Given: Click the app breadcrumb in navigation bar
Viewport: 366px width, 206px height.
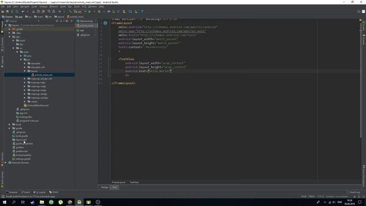Looking at the screenshot, I should click(x=19, y=17).
